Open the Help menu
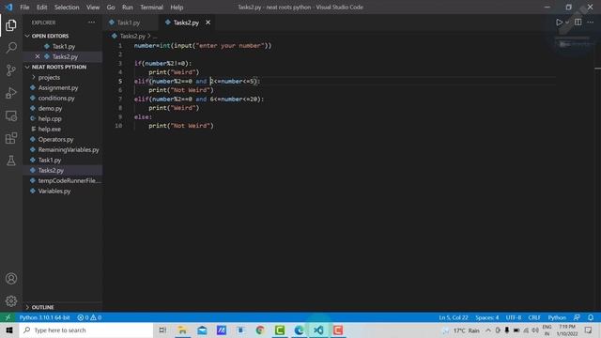Image resolution: width=601 pixels, height=338 pixels. [177, 7]
